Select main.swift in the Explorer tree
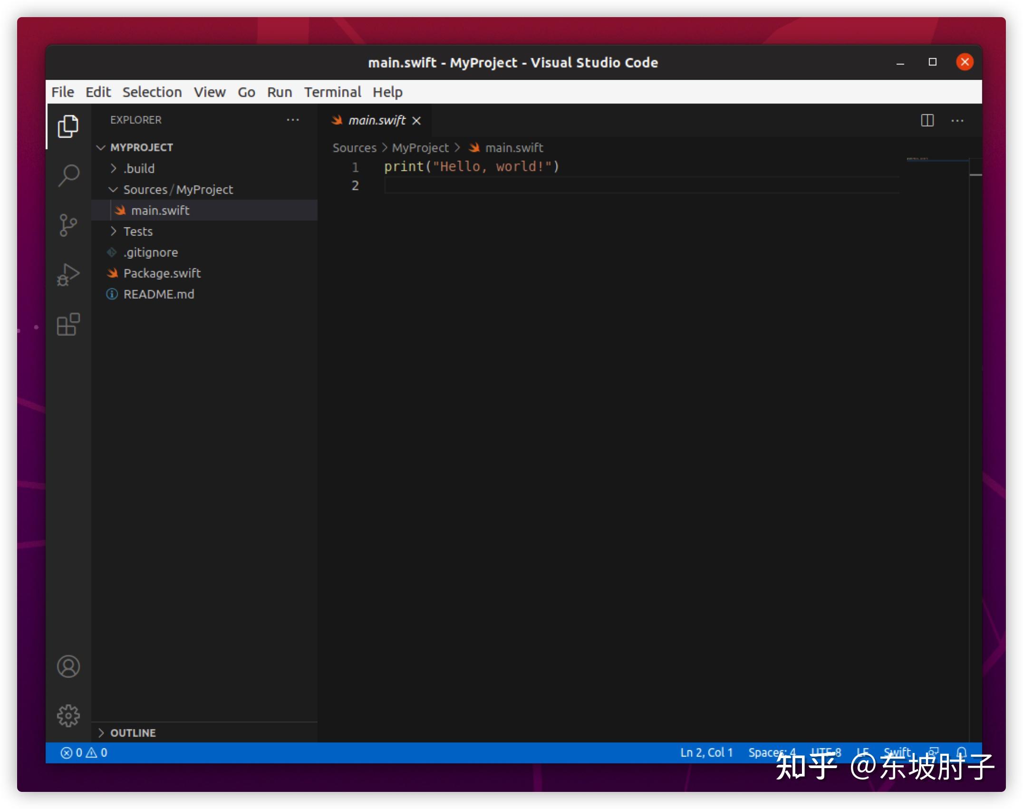This screenshot has height=809, width=1023. [204, 211]
